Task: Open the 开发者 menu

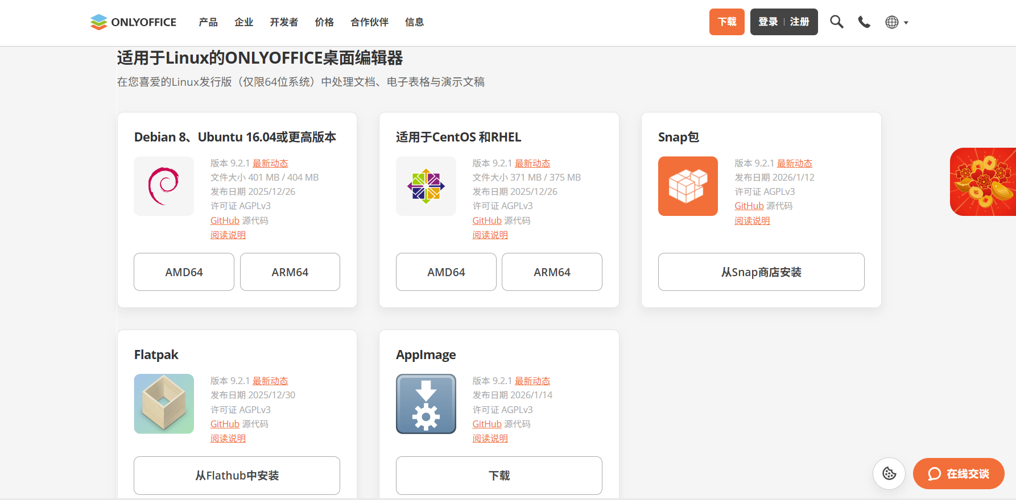Action: point(284,22)
